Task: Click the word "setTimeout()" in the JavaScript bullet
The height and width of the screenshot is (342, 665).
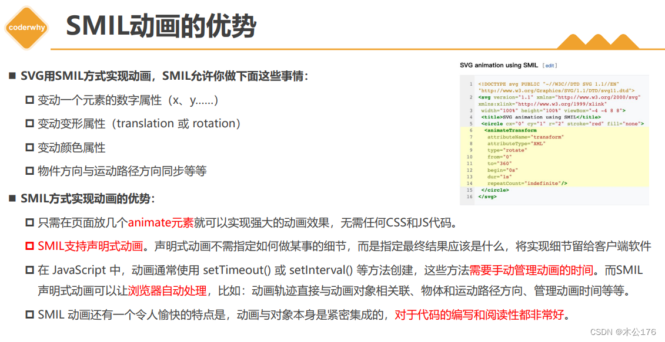Action: point(236,270)
